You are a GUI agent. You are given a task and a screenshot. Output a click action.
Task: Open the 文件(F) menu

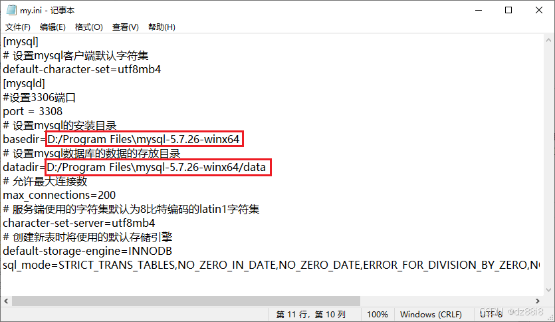pos(18,27)
